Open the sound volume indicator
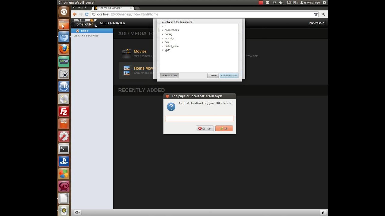The width and height of the screenshot is (385, 216). [281, 2]
